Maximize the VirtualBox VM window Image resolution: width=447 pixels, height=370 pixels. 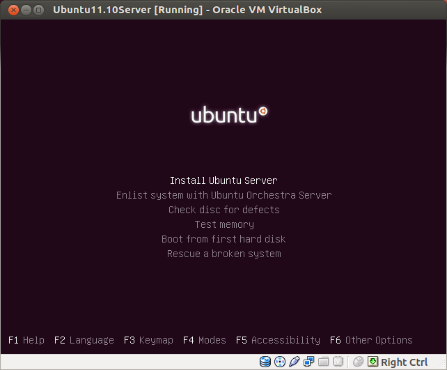tap(39, 10)
